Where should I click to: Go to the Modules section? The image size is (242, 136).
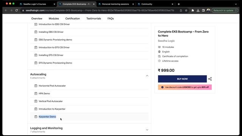54,19
